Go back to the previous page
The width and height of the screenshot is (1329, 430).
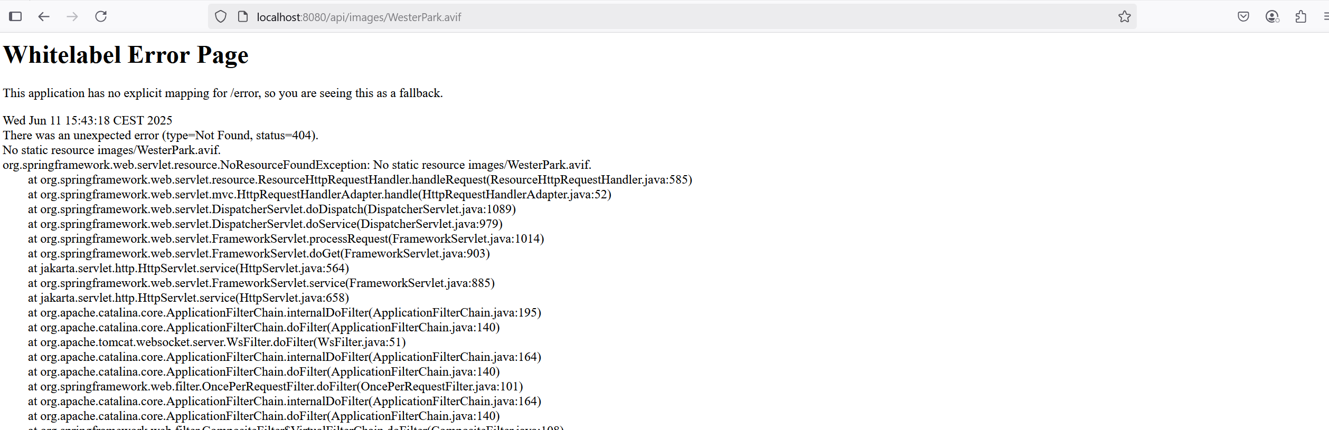(44, 16)
